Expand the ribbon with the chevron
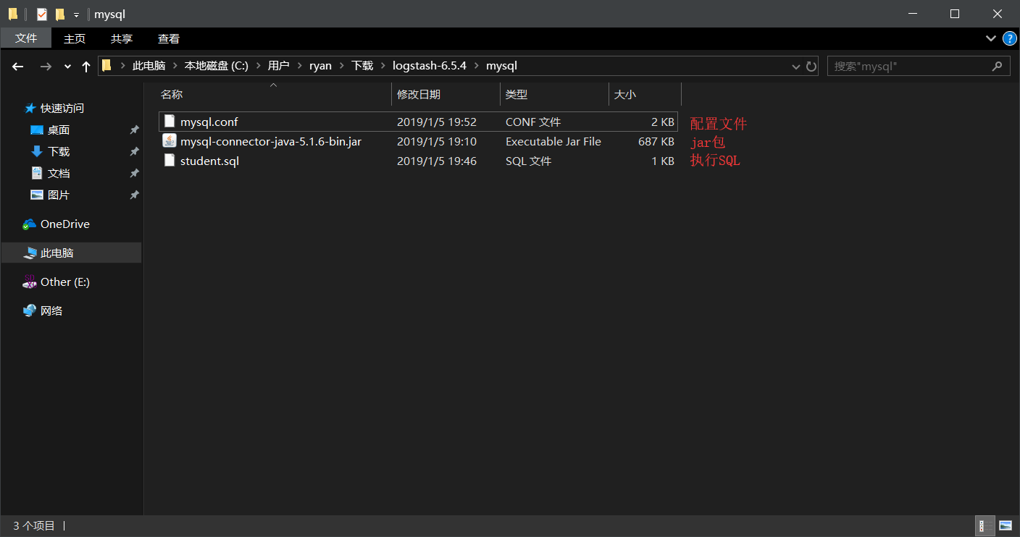 (990, 38)
